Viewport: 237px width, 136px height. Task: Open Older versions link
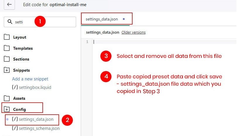(133, 32)
